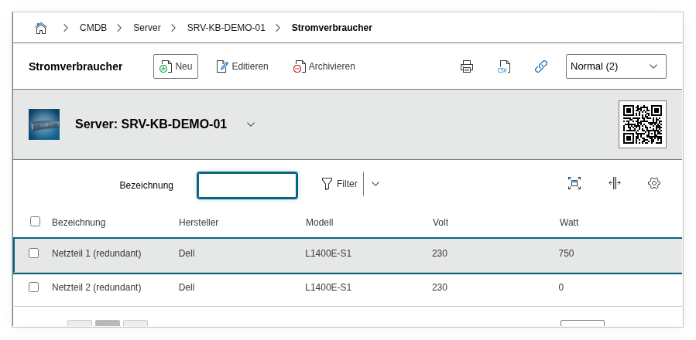This screenshot has height=340, width=696.
Task: Expand the Server: SRV-KB-DEMO-01 chevron
Action: [x=251, y=124]
